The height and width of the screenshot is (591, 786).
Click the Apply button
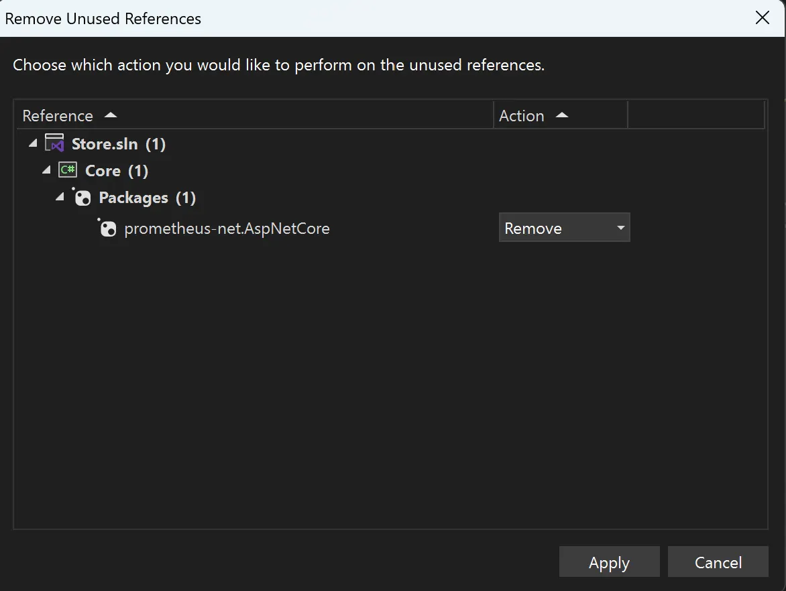coord(609,562)
